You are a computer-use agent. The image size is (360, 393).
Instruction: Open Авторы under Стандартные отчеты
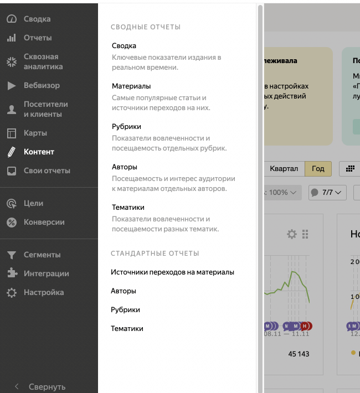click(x=124, y=291)
